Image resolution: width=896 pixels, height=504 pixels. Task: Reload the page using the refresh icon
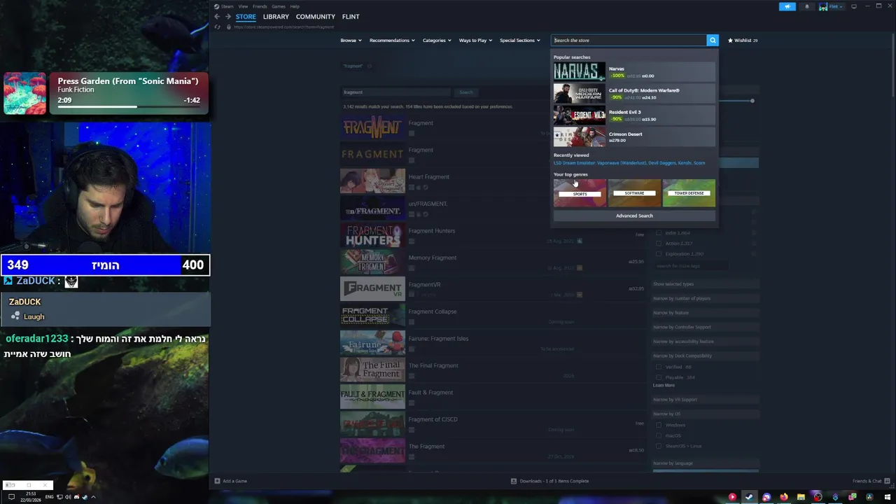[218, 27]
